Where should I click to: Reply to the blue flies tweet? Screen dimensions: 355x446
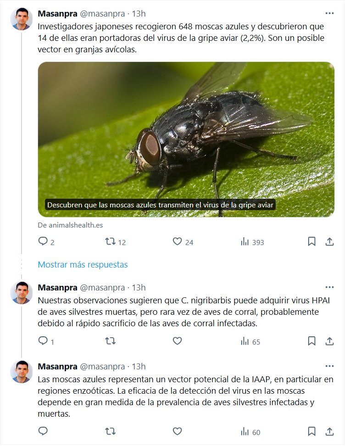(x=43, y=241)
